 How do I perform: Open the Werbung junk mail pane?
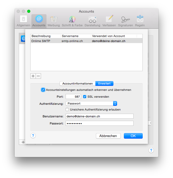(54, 21)
